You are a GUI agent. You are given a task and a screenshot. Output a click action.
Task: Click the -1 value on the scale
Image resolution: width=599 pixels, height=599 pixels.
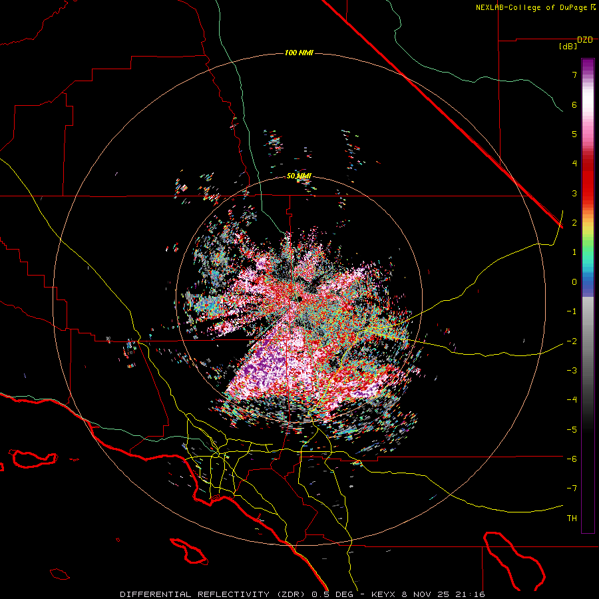572,311
